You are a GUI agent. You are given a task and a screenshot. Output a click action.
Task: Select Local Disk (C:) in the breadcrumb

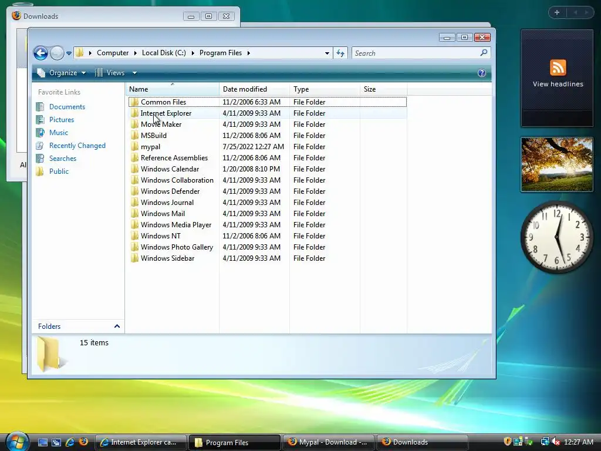point(164,53)
